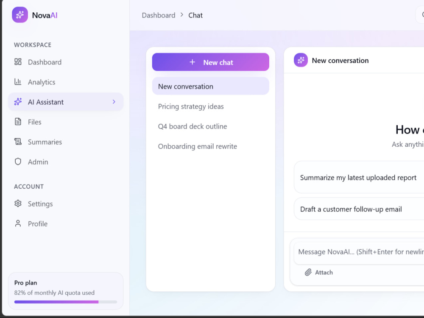The image size is (424, 318).
Task: Click the NovaAI brand name text
Action: [45, 15]
